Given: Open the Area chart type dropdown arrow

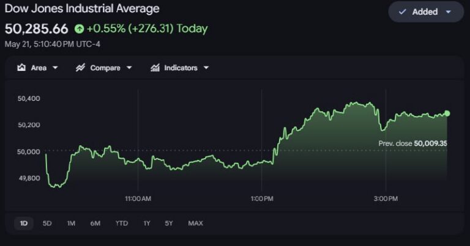Looking at the screenshot, I should point(55,68).
